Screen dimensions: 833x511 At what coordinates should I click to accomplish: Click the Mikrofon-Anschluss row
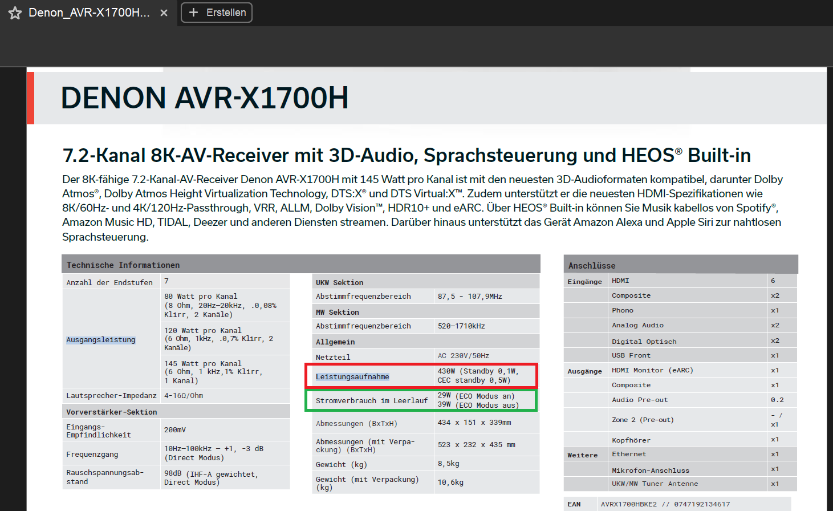(x=702, y=470)
